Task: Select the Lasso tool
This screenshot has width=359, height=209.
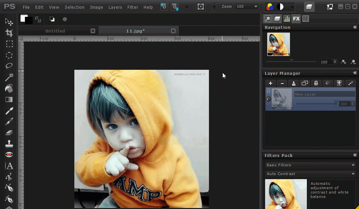Action: pyautogui.click(x=9, y=66)
